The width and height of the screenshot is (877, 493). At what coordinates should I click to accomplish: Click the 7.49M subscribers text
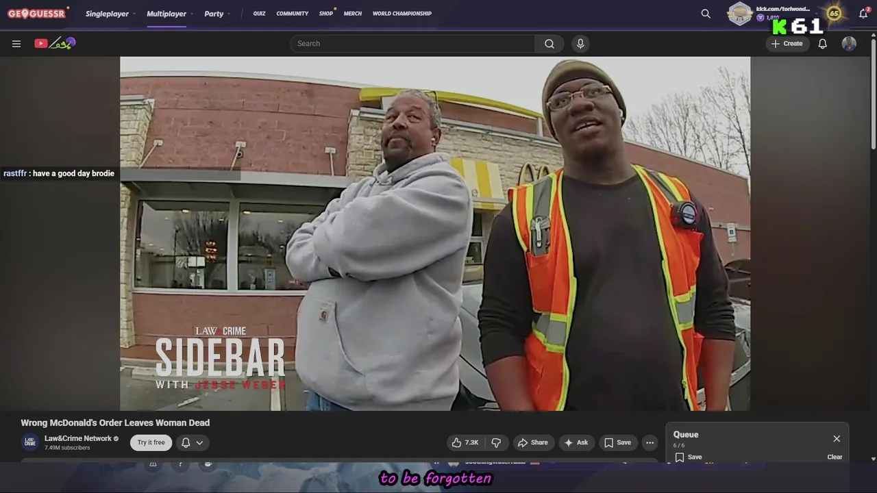pyautogui.click(x=67, y=448)
